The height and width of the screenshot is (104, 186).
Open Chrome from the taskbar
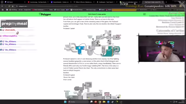pos(100,102)
